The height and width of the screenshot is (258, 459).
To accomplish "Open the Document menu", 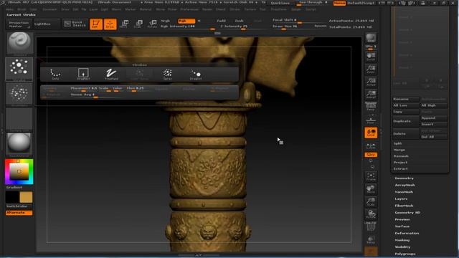I will pyautogui.click(x=49, y=9).
